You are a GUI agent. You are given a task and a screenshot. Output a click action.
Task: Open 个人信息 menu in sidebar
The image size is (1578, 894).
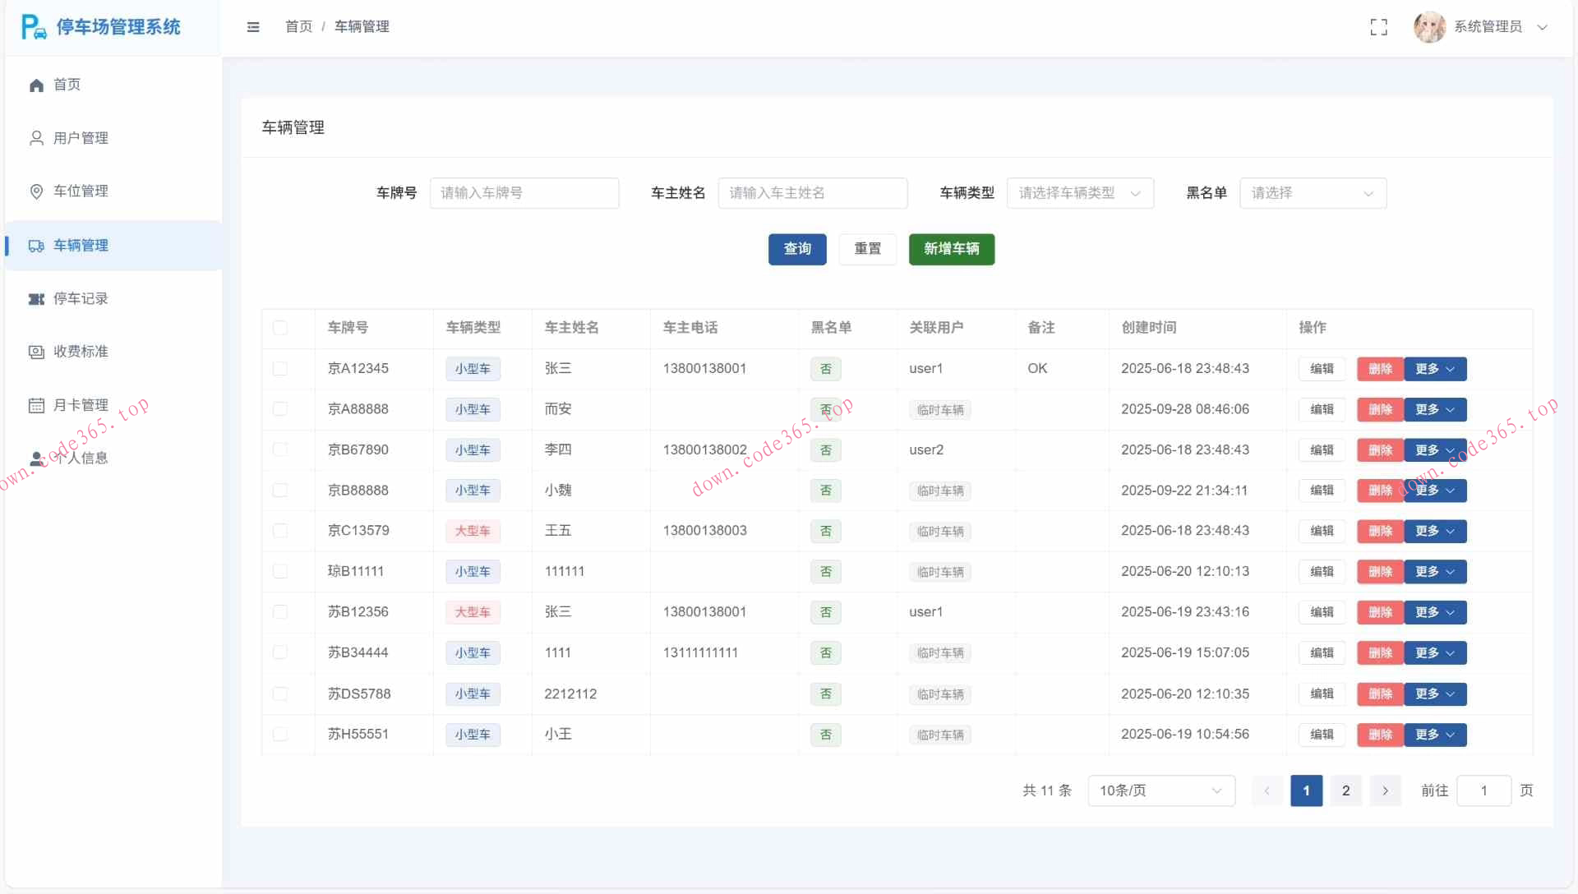point(81,459)
